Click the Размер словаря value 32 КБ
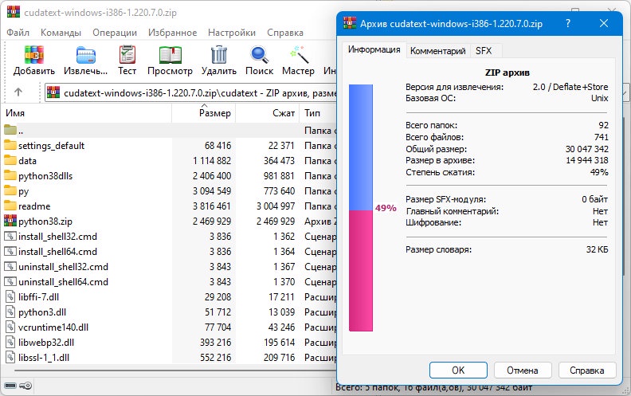Viewport: 631px width, 396px height. coord(598,249)
